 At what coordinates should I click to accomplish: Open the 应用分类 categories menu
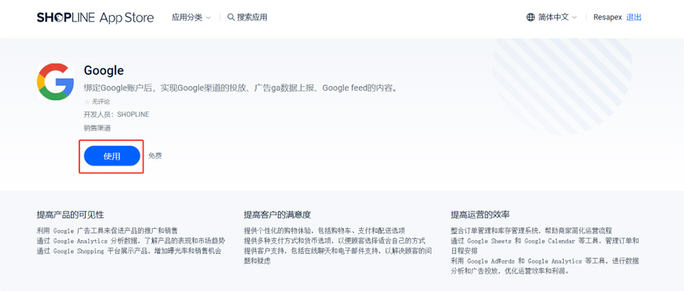(186, 17)
